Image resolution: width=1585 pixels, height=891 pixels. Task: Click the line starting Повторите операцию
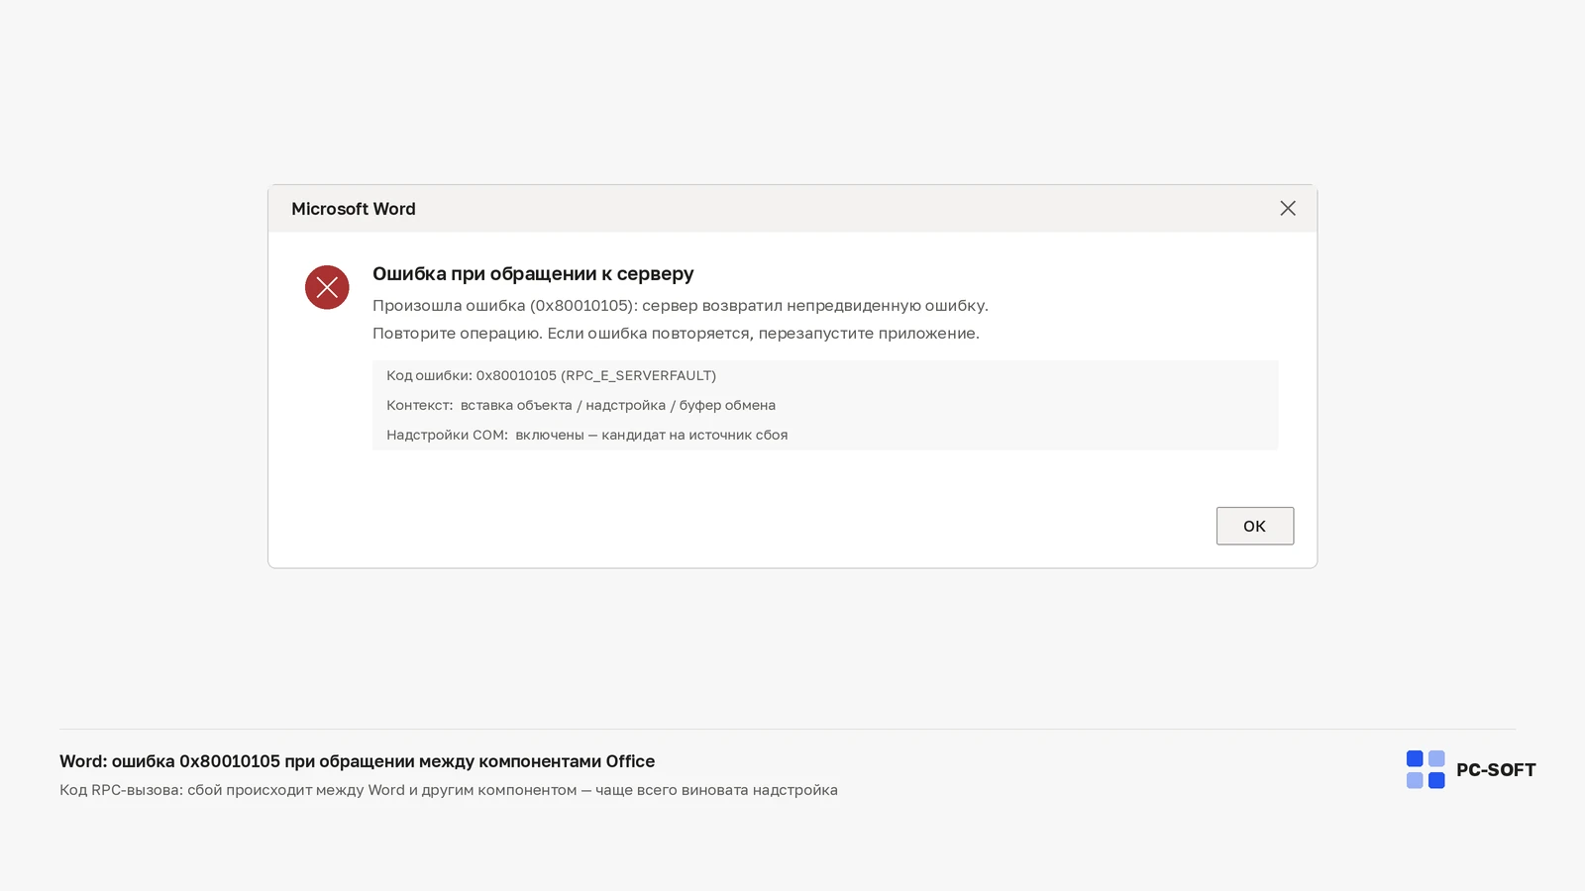tap(676, 334)
